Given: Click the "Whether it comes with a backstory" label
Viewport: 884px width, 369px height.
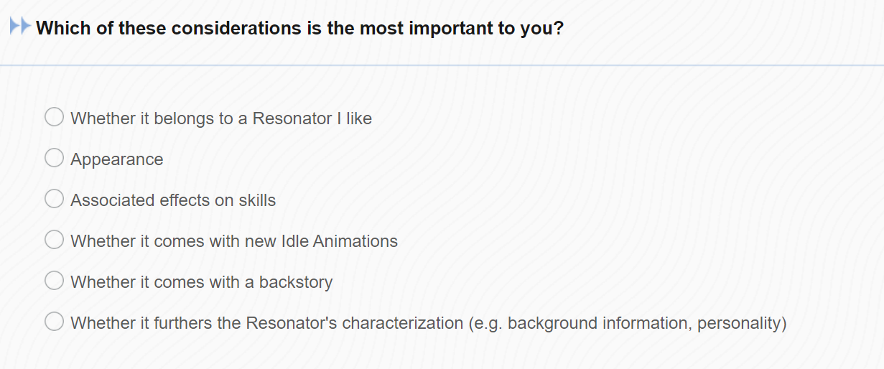Looking at the screenshot, I should click(202, 282).
